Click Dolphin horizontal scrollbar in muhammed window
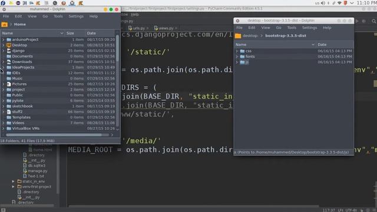This screenshot has height=212, width=377. [x=54, y=135]
